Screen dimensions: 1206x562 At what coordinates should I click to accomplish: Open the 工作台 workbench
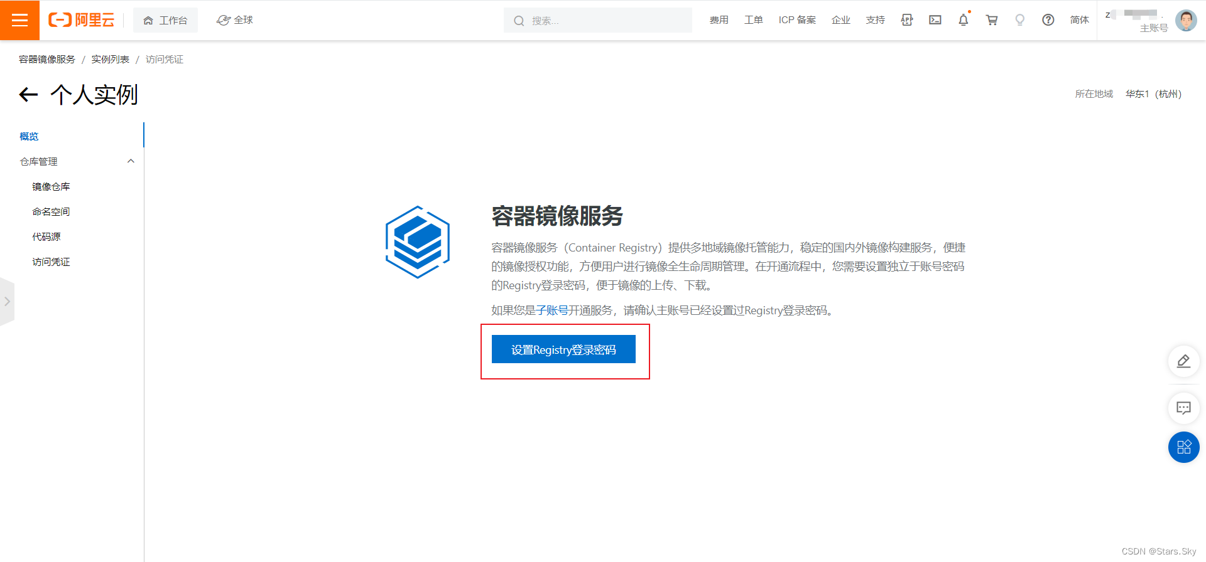point(165,20)
